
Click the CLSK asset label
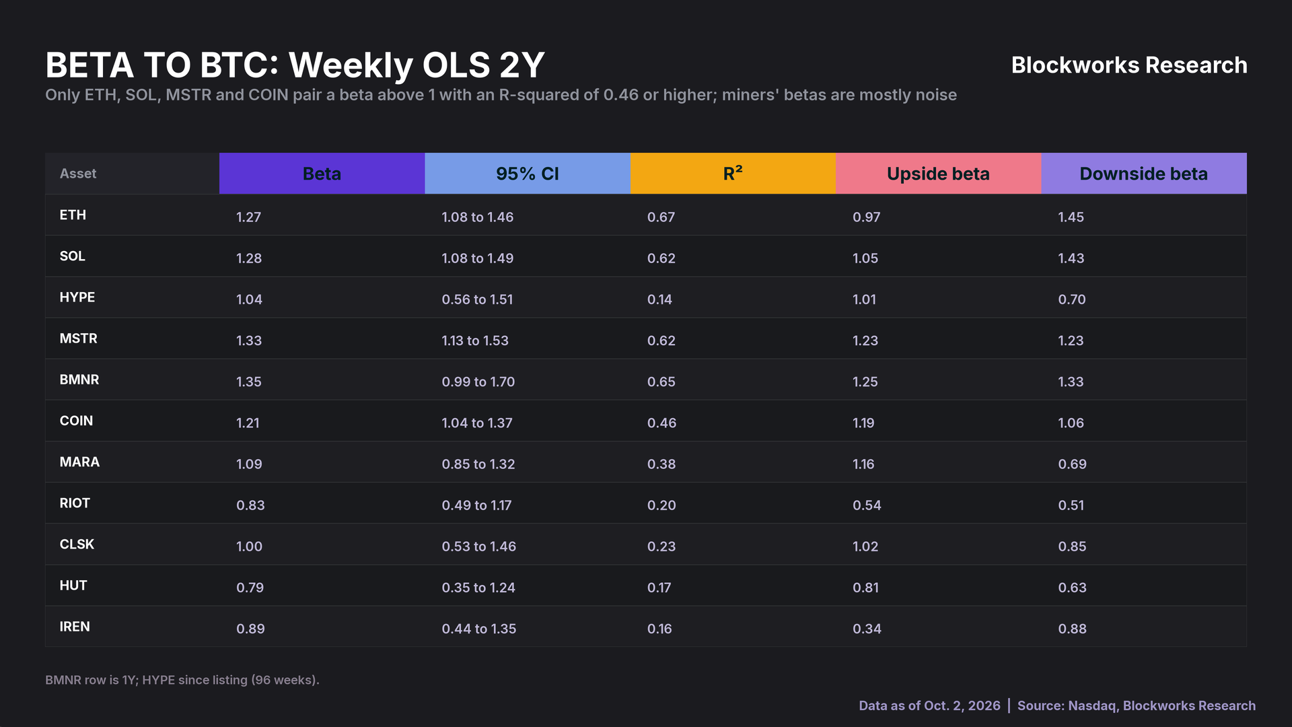coord(77,544)
